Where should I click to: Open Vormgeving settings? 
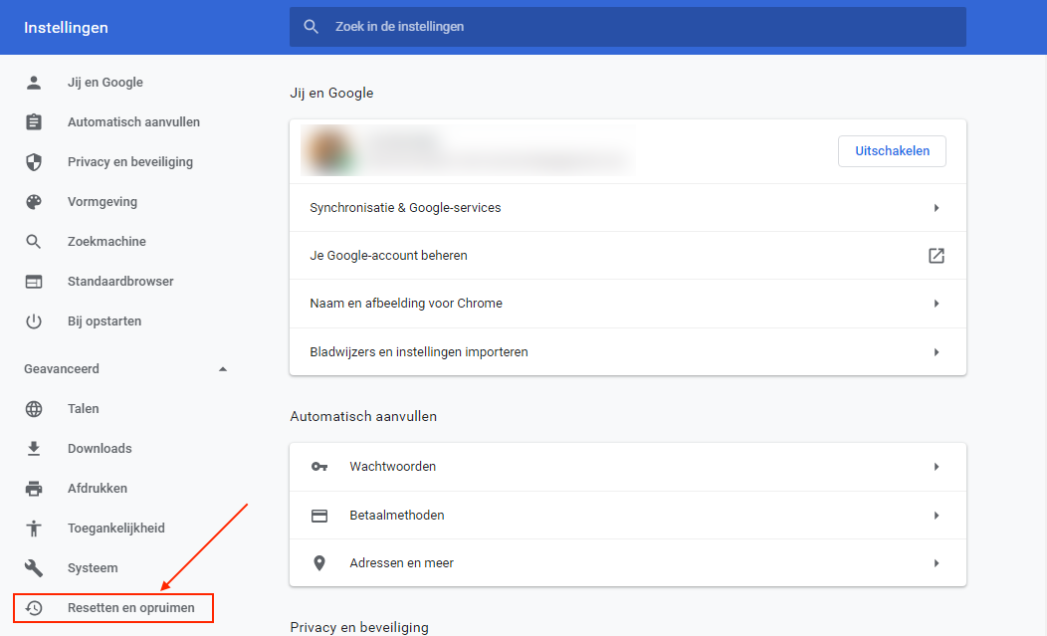click(103, 202)
